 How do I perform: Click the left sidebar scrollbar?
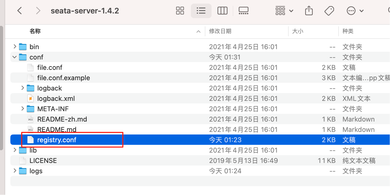click(1, 88)
